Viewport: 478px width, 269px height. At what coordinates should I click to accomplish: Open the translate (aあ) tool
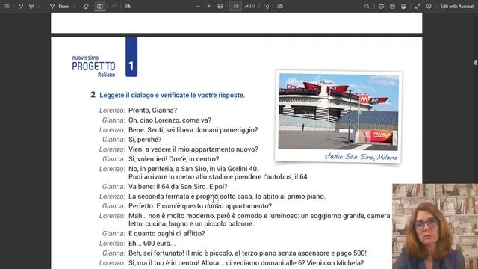pyautogui.click(x=128, y=6)
